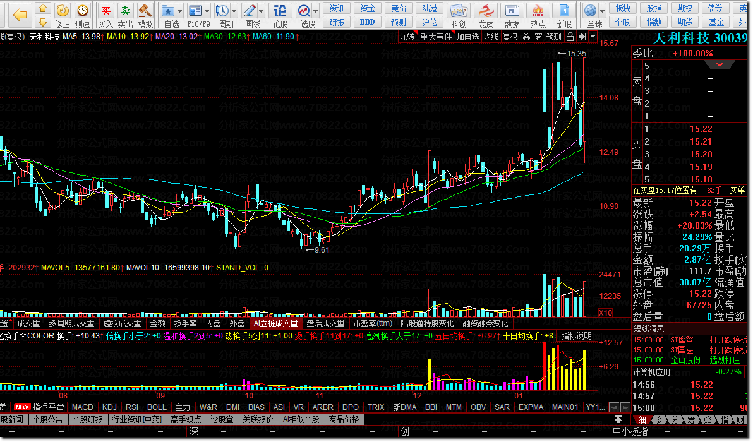Toggle 九转 indicator button
The width and height of the screenshot is (753, 442).
click(x=407, y=37)
